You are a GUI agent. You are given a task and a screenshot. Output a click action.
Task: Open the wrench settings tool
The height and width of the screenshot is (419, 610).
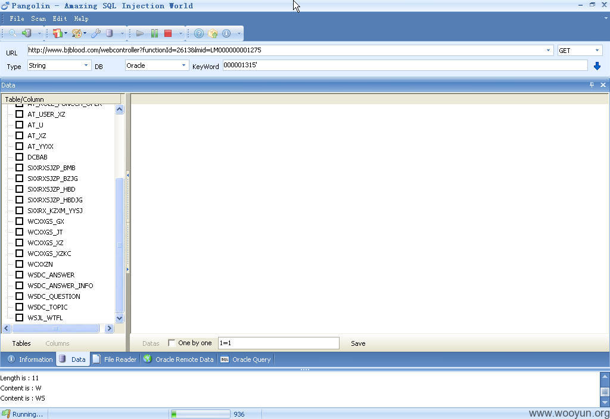pos(96,33)
